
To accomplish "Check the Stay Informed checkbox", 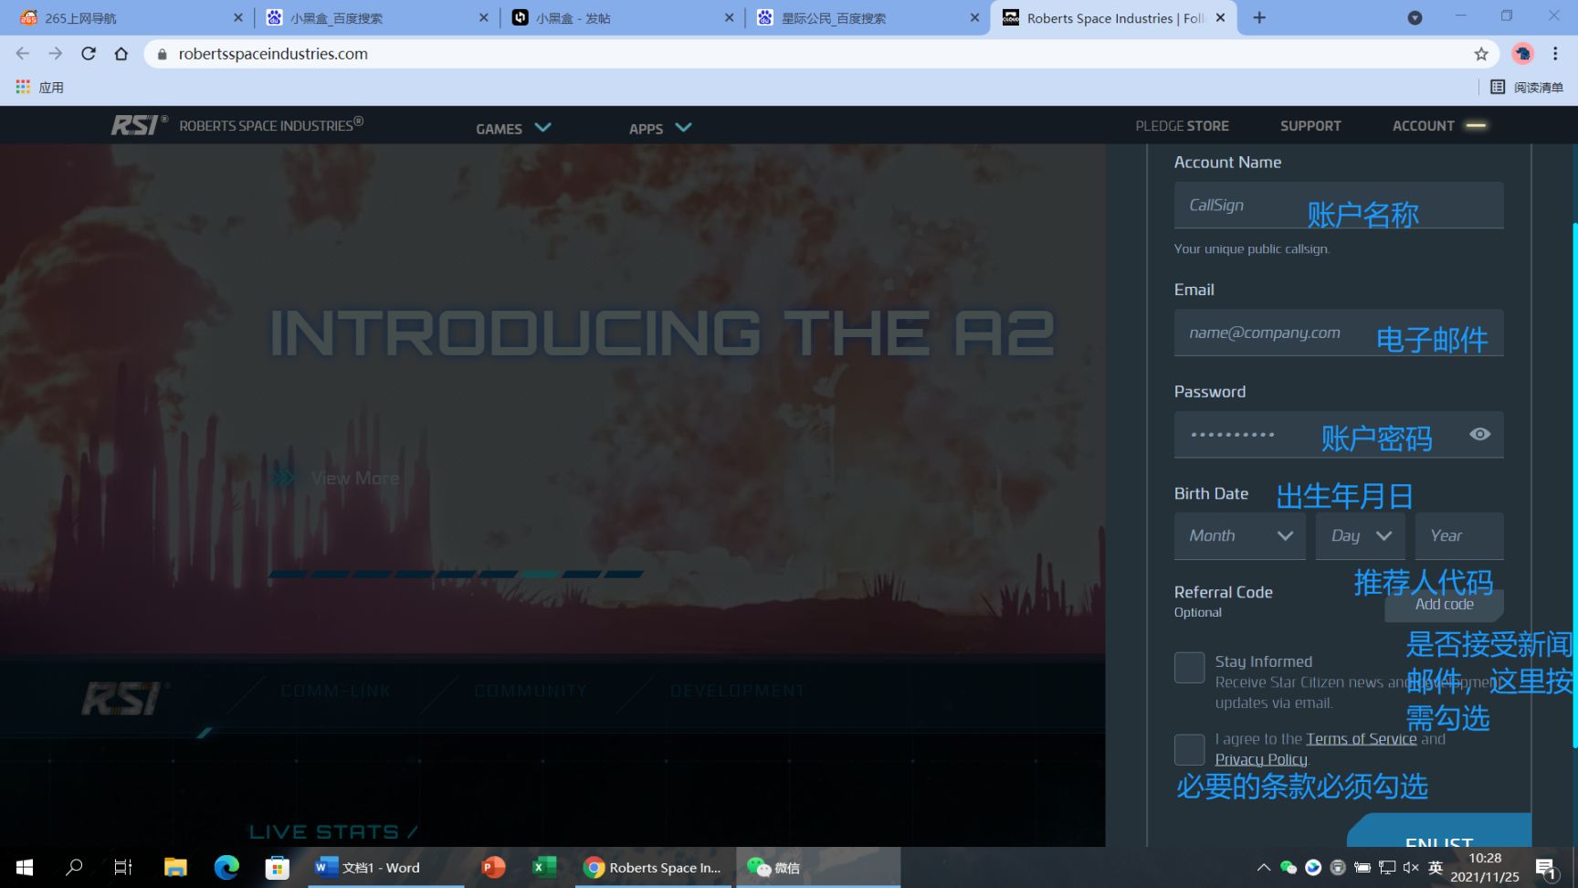I will pyautogui.click(x=1189, y=667).
